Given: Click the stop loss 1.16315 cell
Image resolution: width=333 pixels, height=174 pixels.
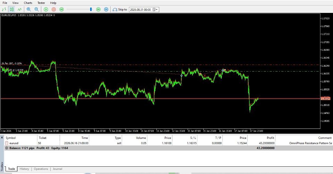Looking at the screenshot, I should [x=191, y=143].
